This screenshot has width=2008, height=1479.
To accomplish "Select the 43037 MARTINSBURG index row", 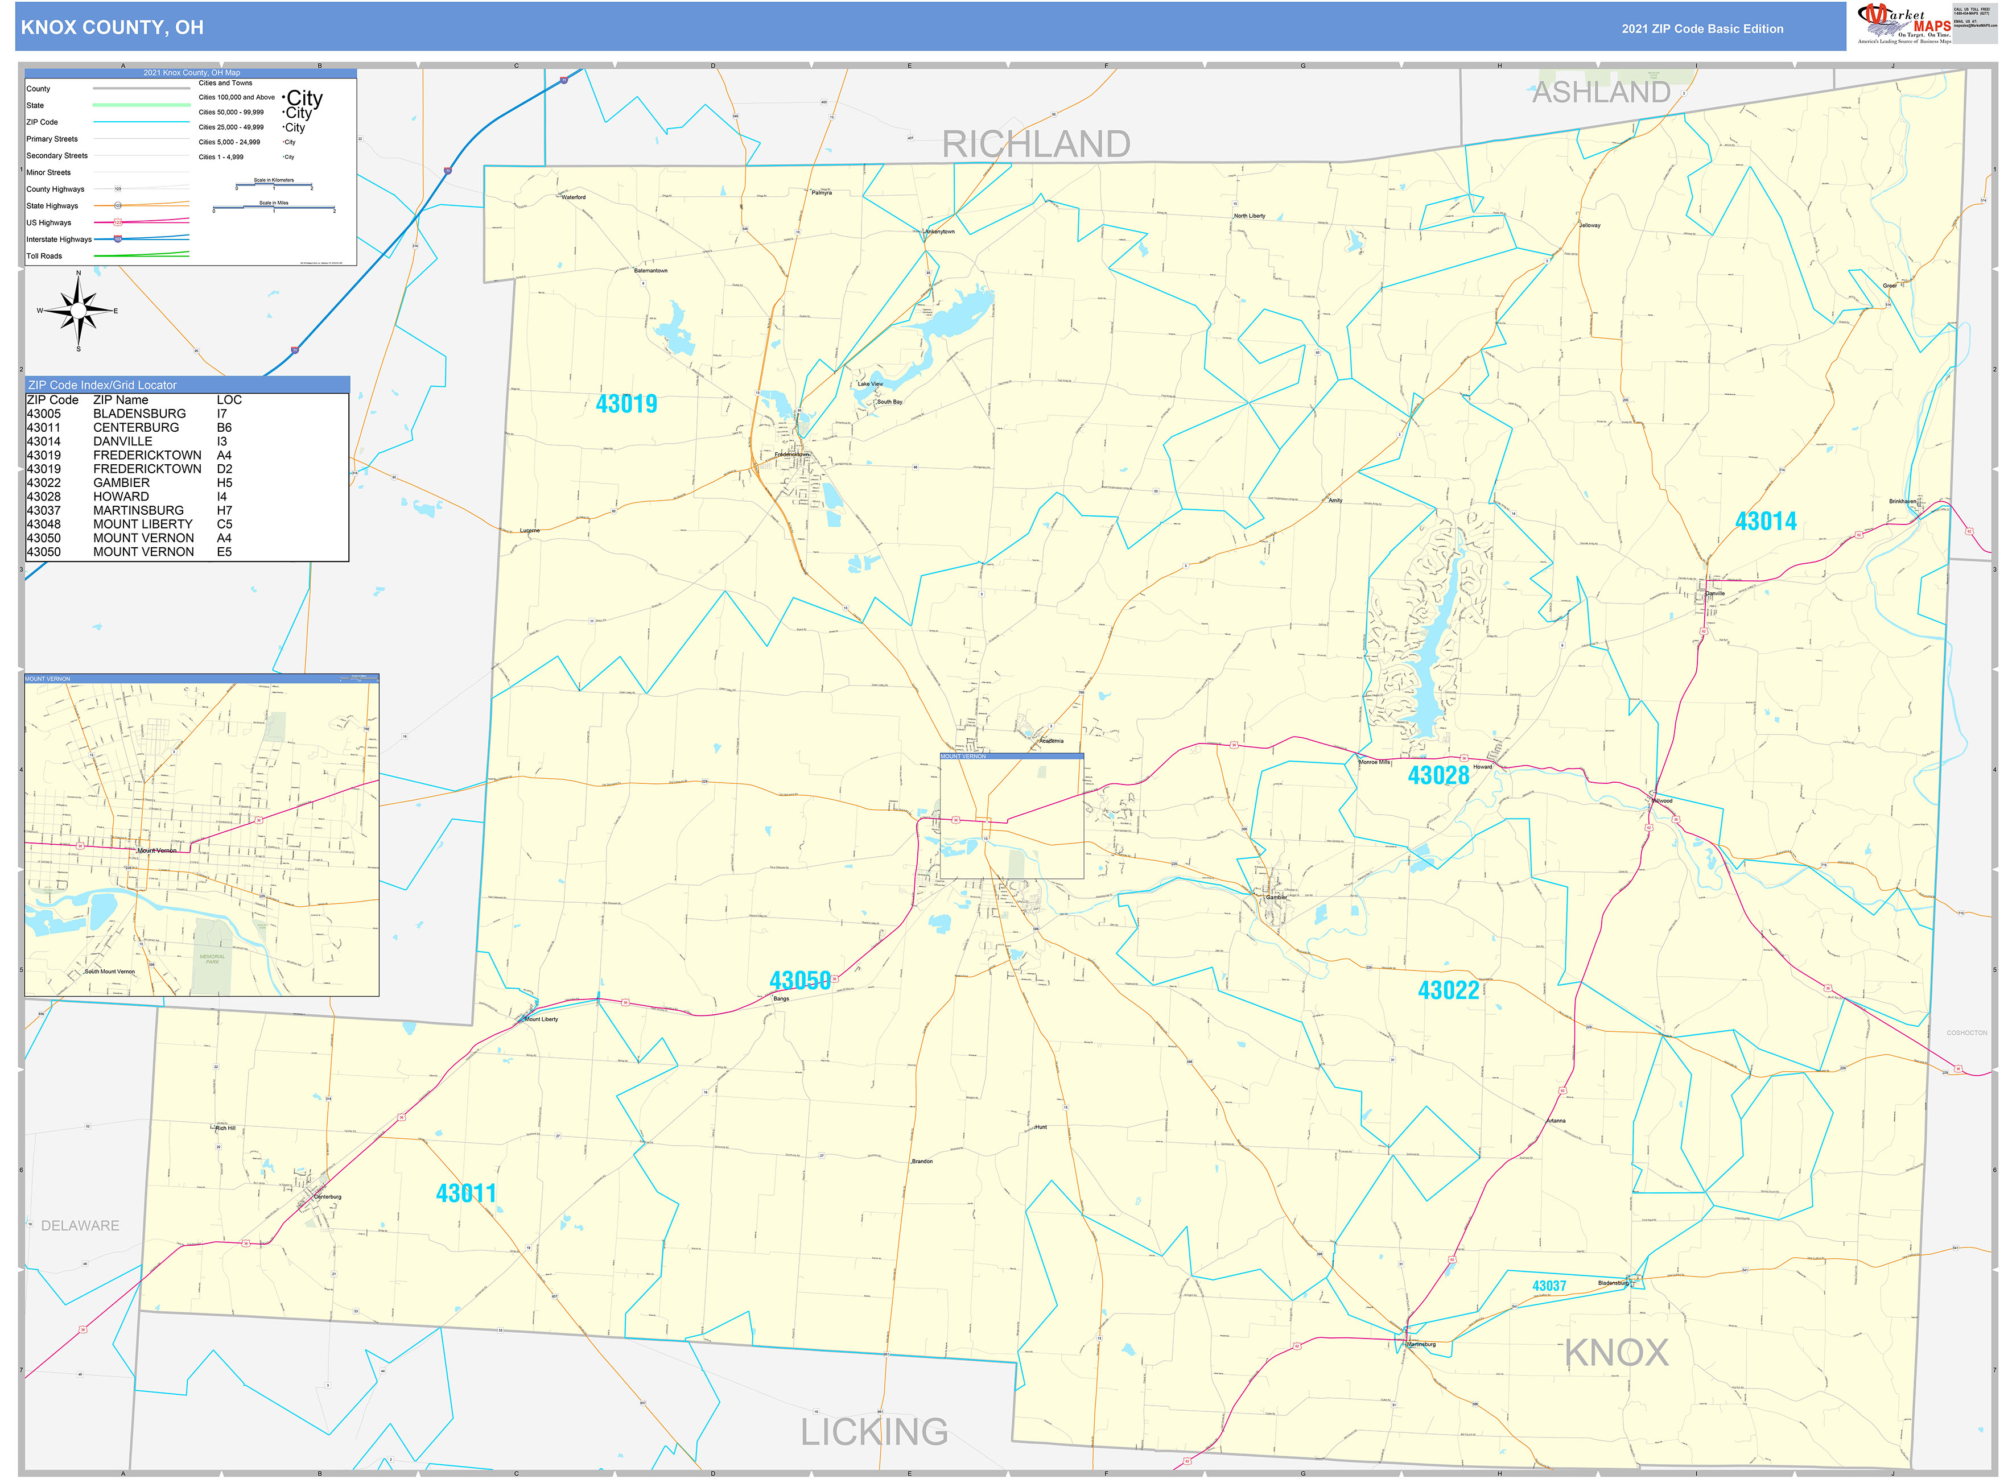I will [x=186, y=510].
